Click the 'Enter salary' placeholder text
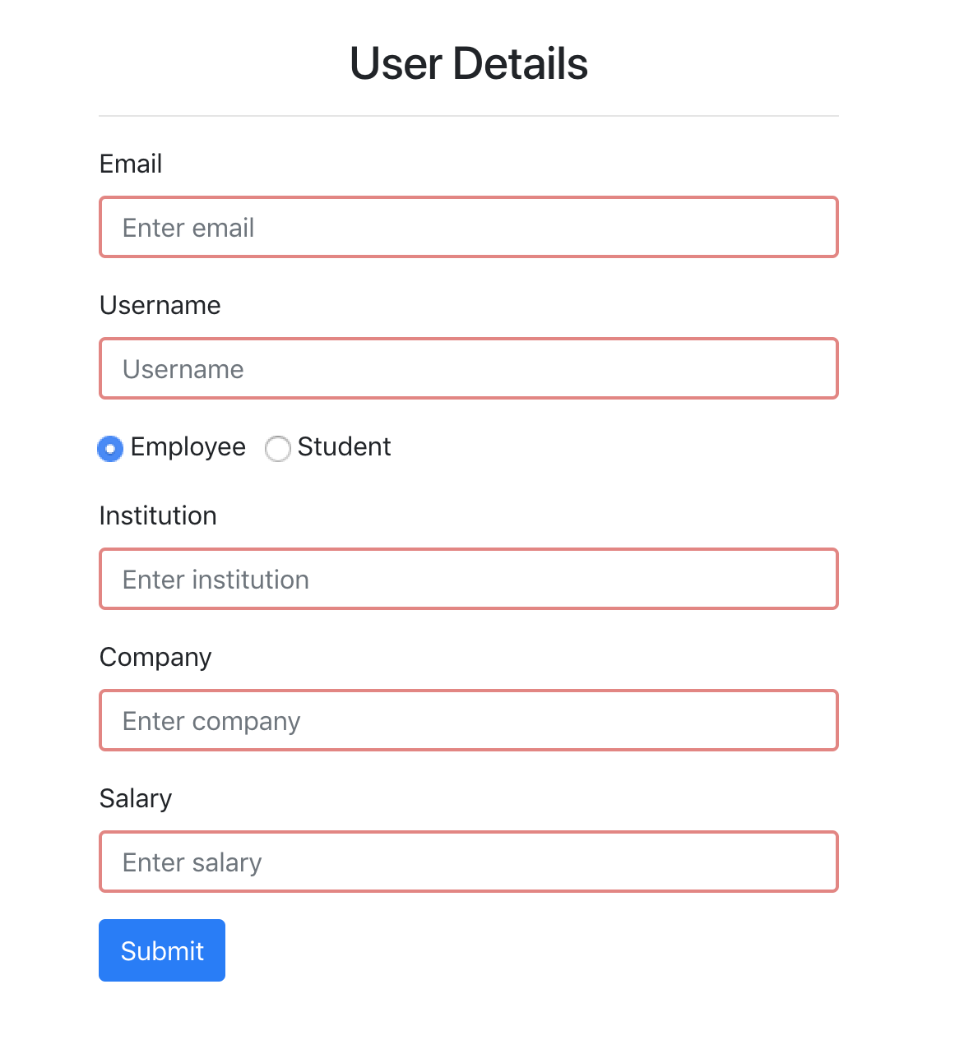Screen dimensions: 964x1049 coord(192,863)
